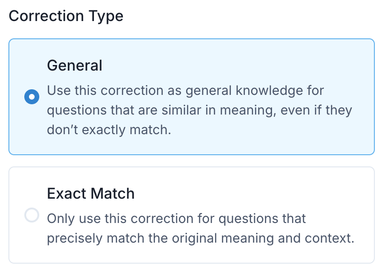Screen dimensions: 387x273
Task: Click the word "Type" in the heading
Action: click(x=107, y=16)
